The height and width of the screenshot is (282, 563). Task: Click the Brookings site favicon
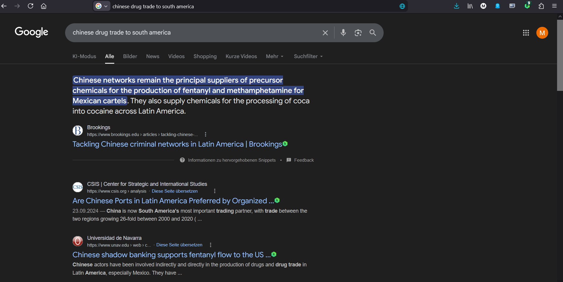(78, 130)
